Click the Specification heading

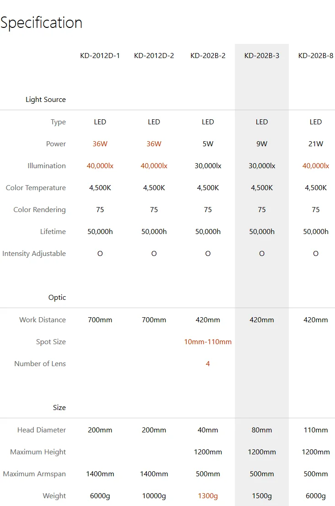(x=41, y=23)
